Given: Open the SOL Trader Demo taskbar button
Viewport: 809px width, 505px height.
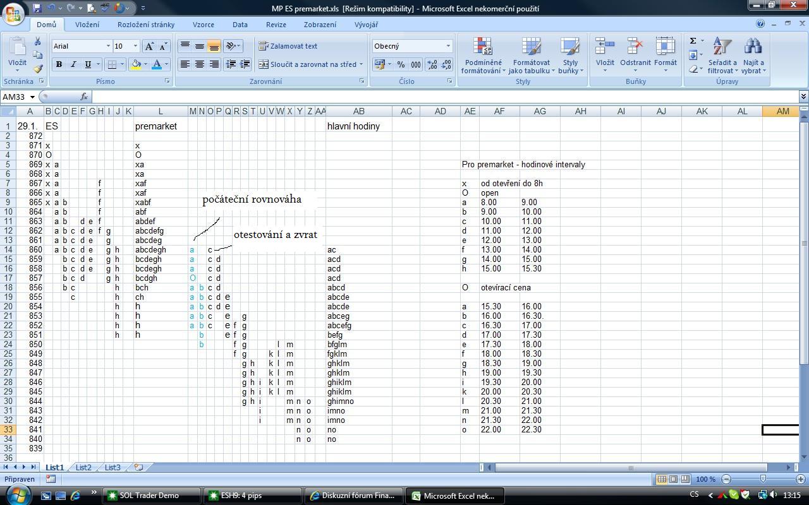Looking at the screenshot, I should tap(151, 496).
